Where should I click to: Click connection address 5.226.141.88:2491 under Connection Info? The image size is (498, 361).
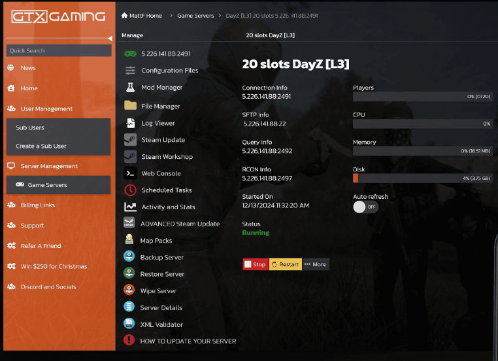[267, 96]
